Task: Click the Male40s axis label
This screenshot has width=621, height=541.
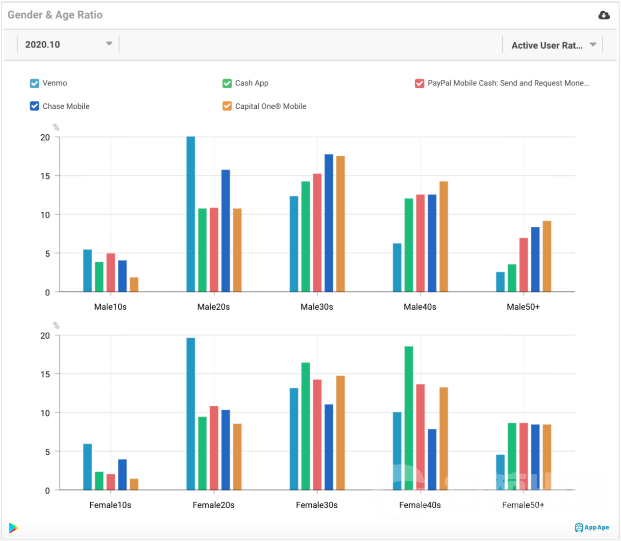Action: pyautogui.click(x=420, y=307)
